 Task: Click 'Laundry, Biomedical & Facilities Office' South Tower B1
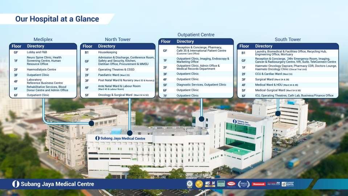point(291,53)
